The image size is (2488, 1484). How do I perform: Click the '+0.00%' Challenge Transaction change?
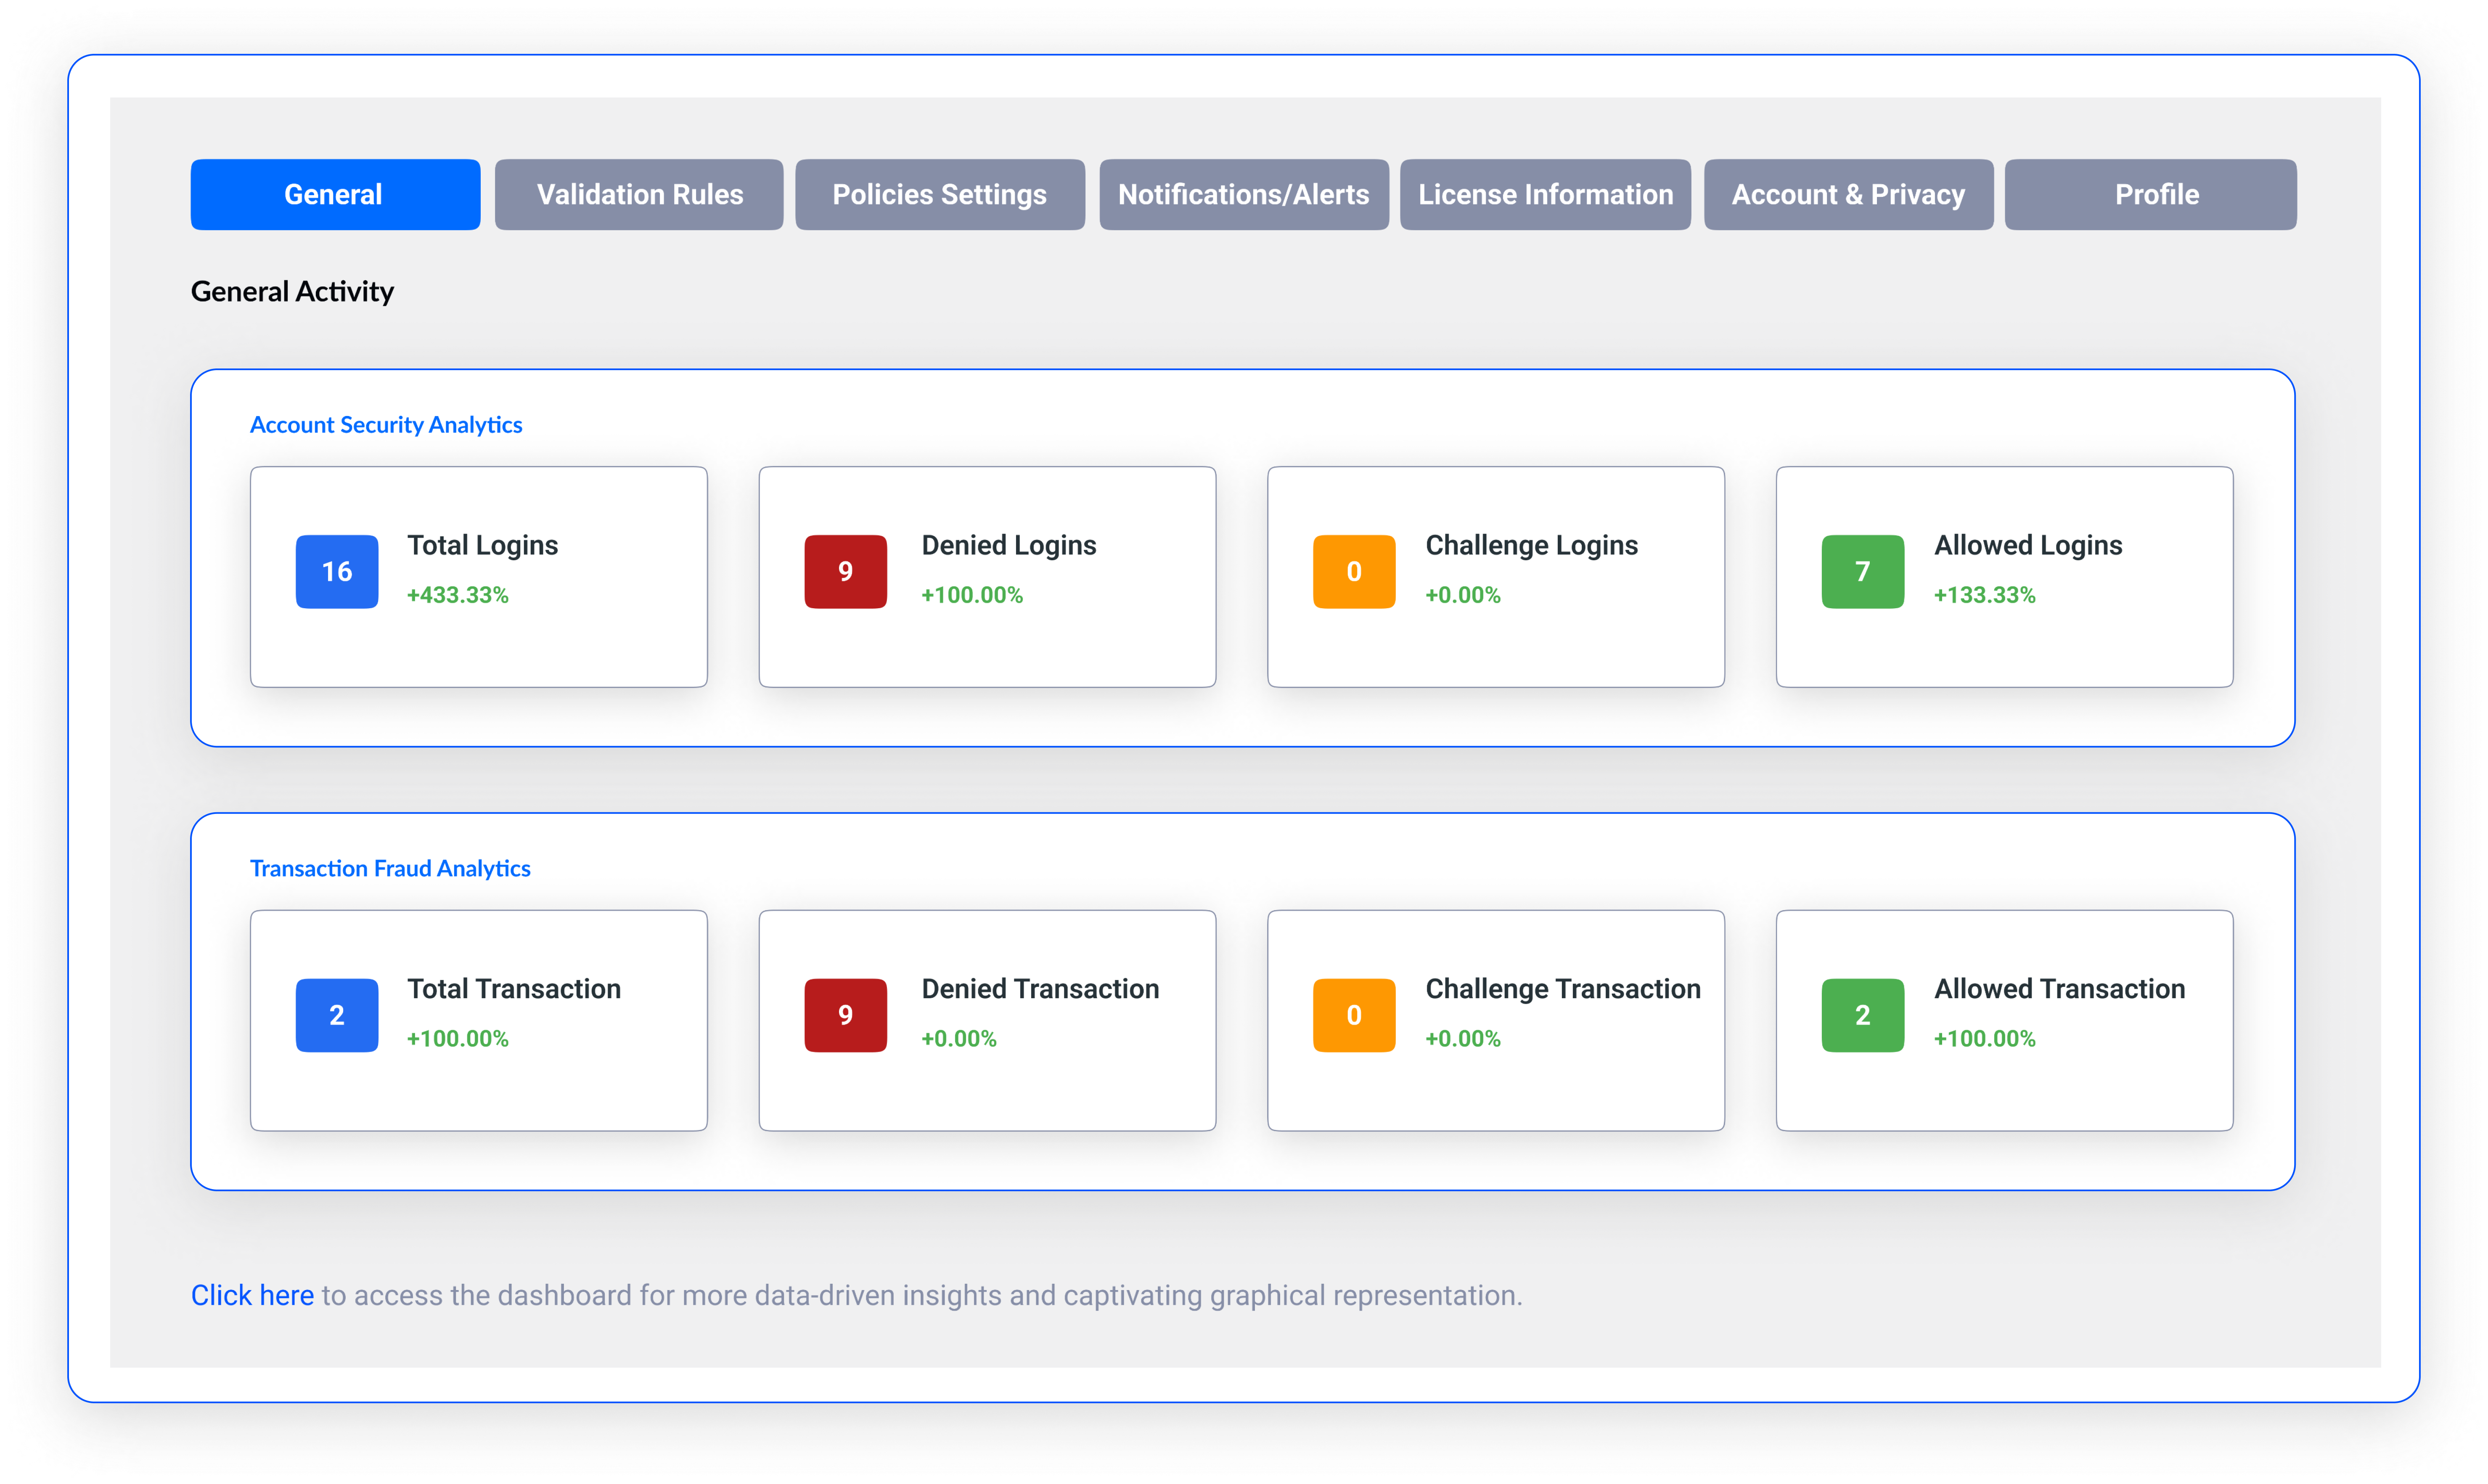(1464, 1039)
